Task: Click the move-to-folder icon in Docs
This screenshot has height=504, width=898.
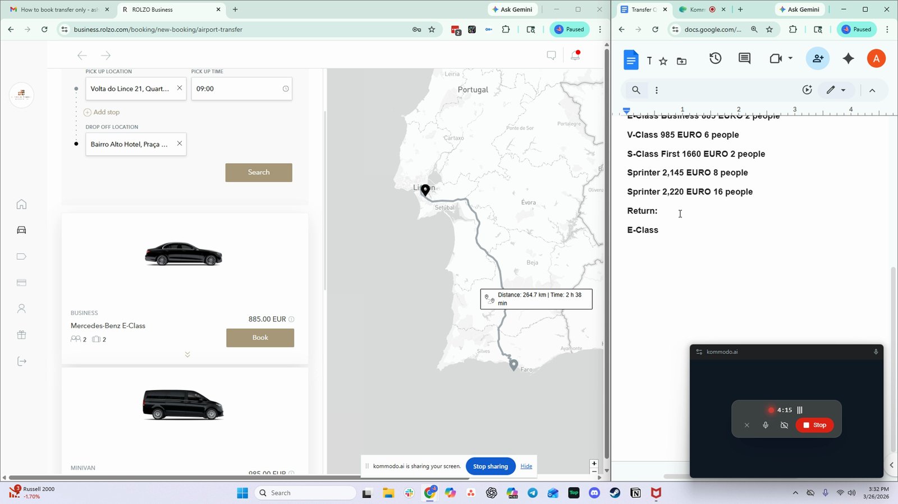Action: [x=681, y=61]
